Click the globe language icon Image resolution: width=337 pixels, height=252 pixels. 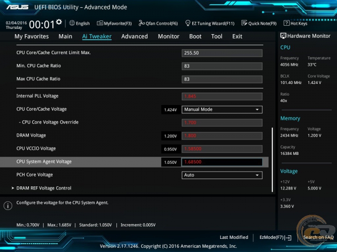(72, 23)
